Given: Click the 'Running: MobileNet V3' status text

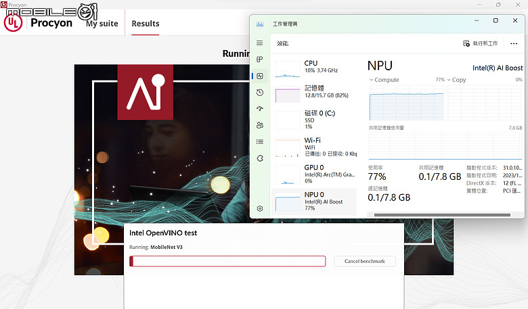Looking at the screenshot, I should tap(156, 247).
